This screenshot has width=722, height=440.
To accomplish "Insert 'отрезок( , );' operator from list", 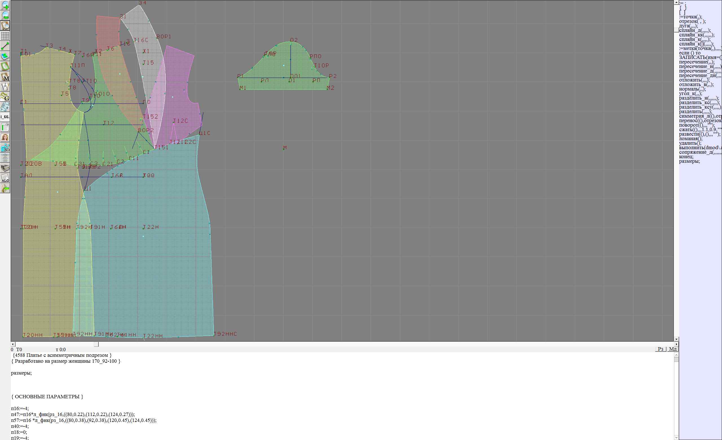I will coord(692,21).
